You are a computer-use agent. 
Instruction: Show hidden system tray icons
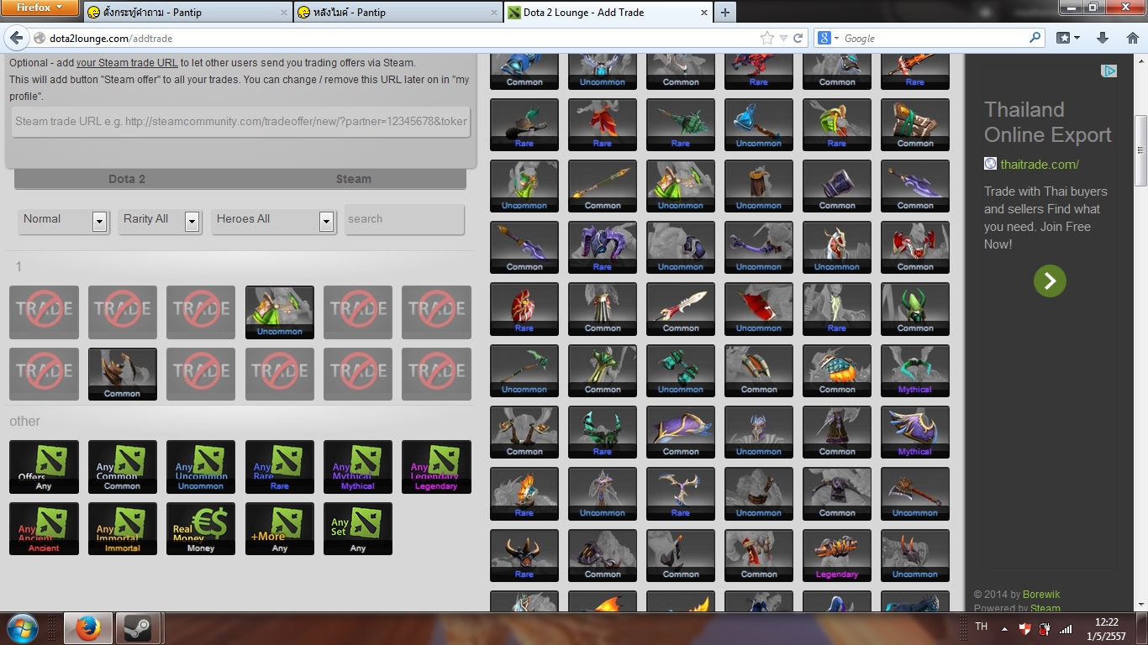click(x=1004, y=628)
